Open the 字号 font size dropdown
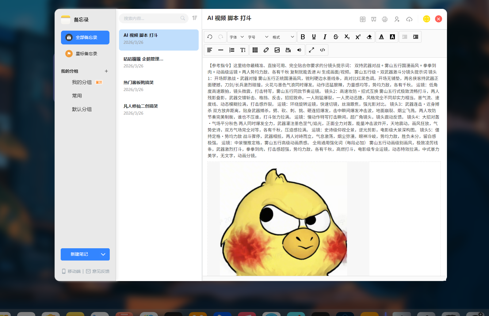 click(258, 37)
